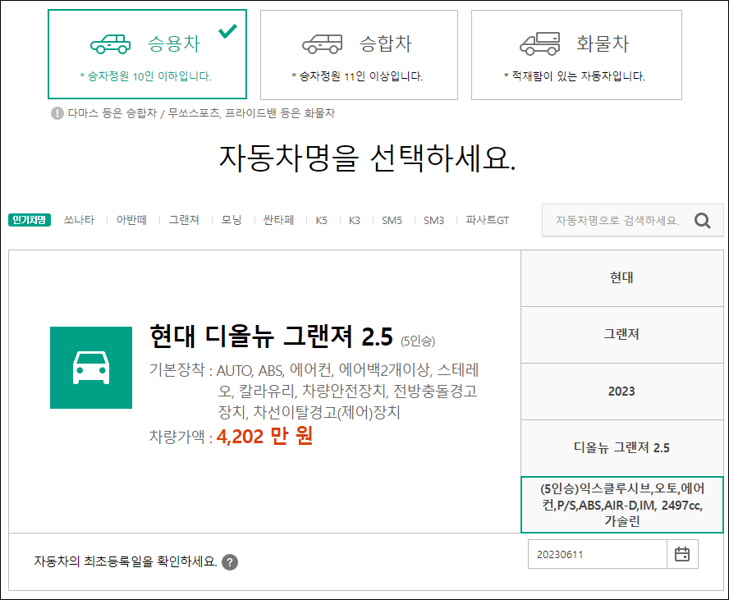Image resolution: width=729 pixels, height=600 pixels.
Task: Open the 그랜져 model selector
Action: [x=621, y=335]
